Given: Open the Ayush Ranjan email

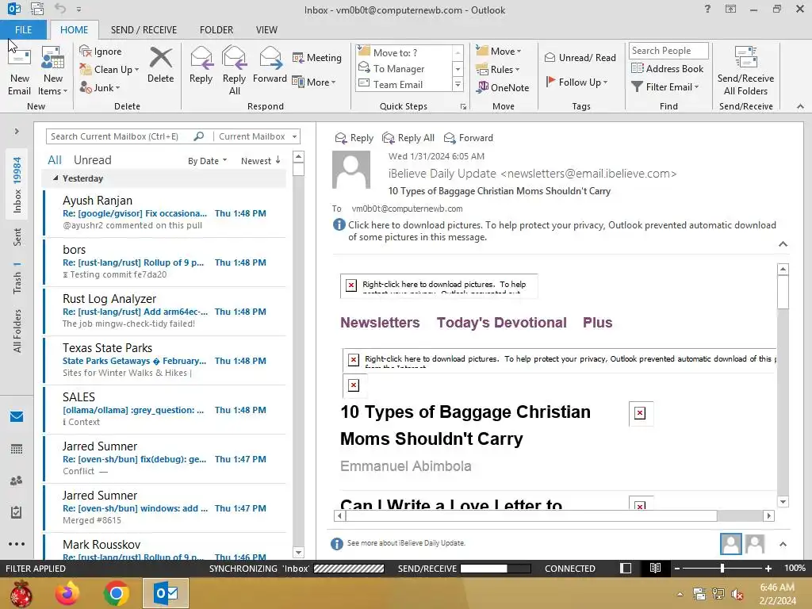Looking at the screenshot, I should point(165,213).
